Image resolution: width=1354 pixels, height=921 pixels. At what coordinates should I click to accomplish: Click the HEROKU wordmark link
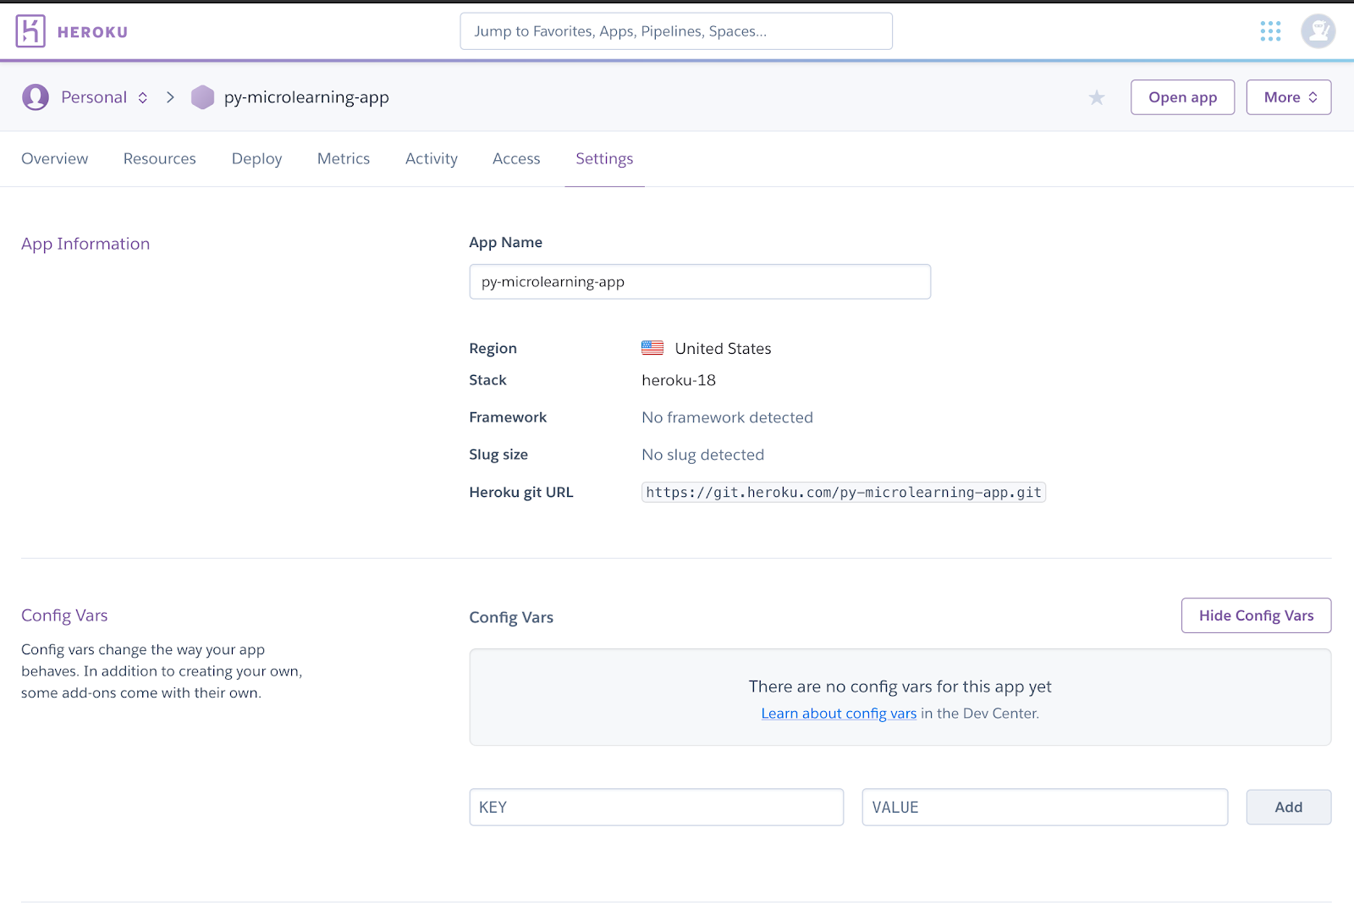93,32
